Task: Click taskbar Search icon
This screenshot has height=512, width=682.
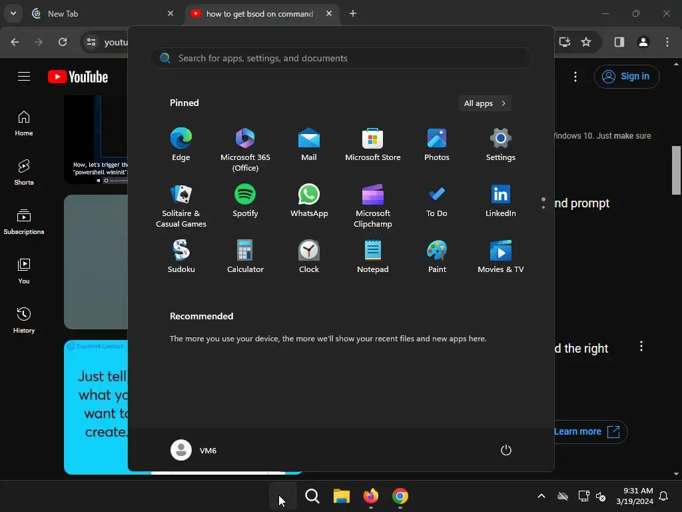Action: point(312,496)
